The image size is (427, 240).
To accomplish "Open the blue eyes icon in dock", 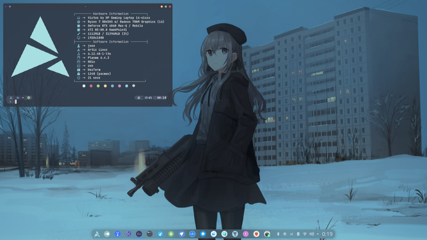I will pyautogui.click(x=192, y=234).
